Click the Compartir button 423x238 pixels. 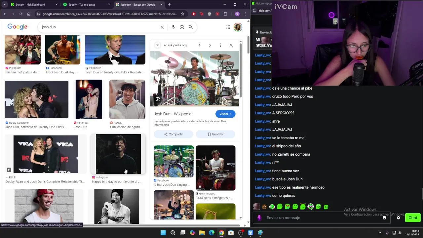pyautogui.click(x=173, y=134)
